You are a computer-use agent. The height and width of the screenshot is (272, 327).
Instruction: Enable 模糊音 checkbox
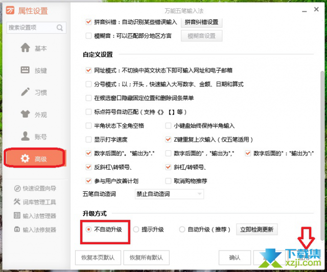(x=88, y=36)
